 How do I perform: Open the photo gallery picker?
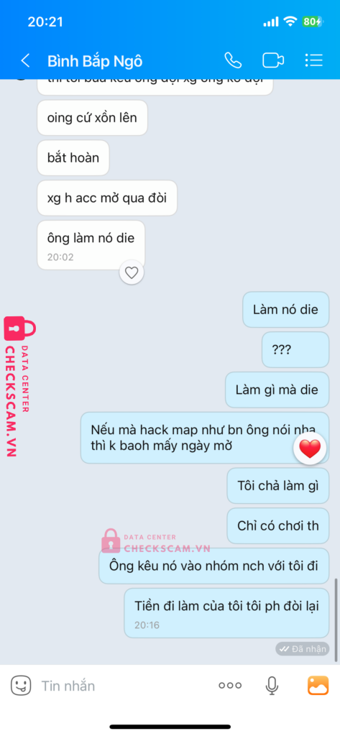tap(318, 685)
